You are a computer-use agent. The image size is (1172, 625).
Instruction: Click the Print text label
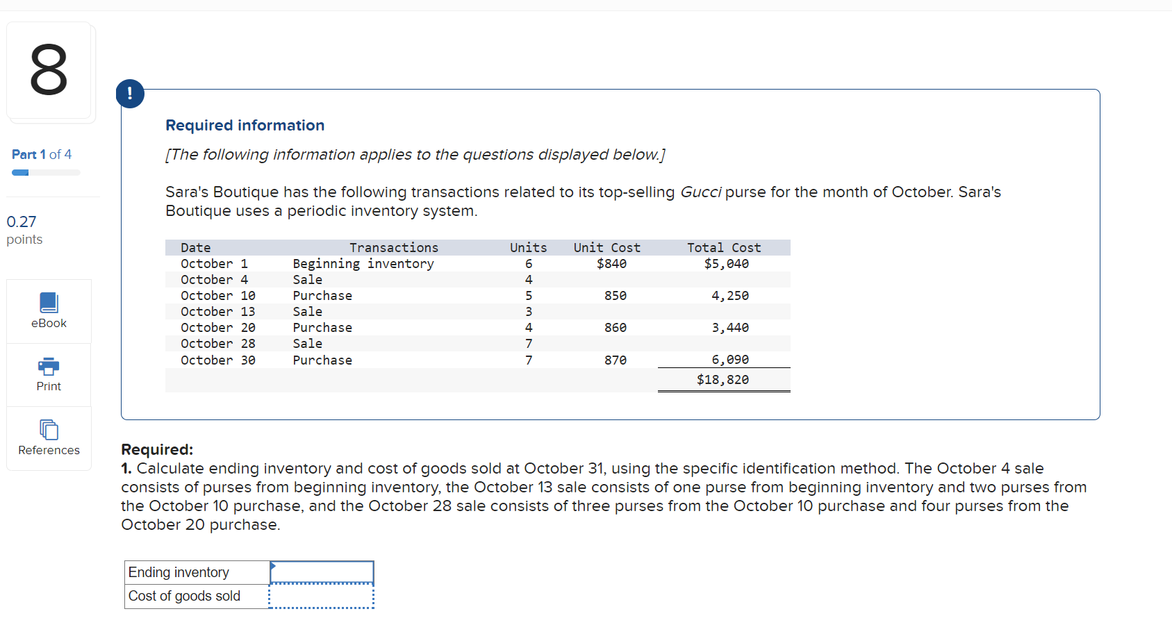pos(49,387)
